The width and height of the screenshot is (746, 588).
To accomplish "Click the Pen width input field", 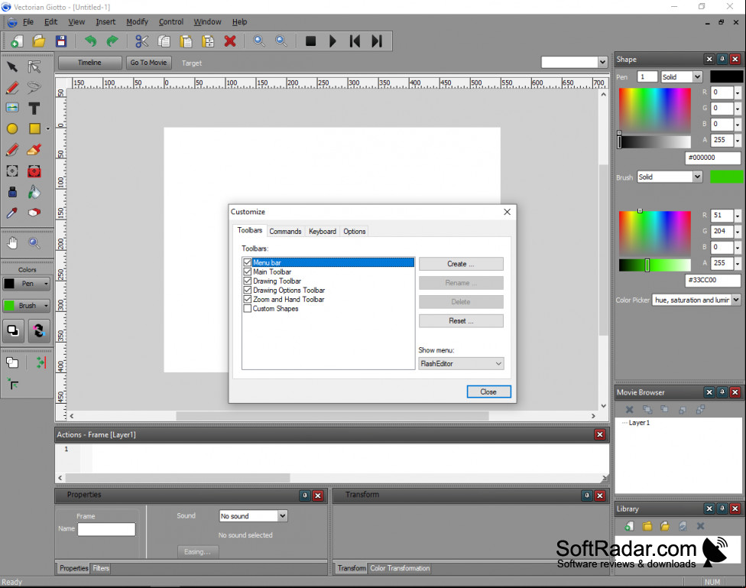I will pyautogui.click(x=647, y=77).
